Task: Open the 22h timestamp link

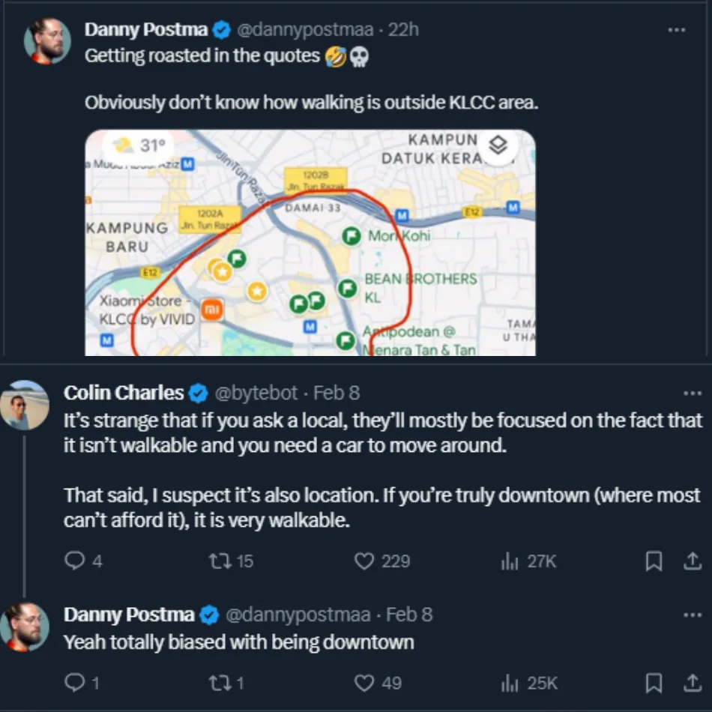Action: coord(405,30)
